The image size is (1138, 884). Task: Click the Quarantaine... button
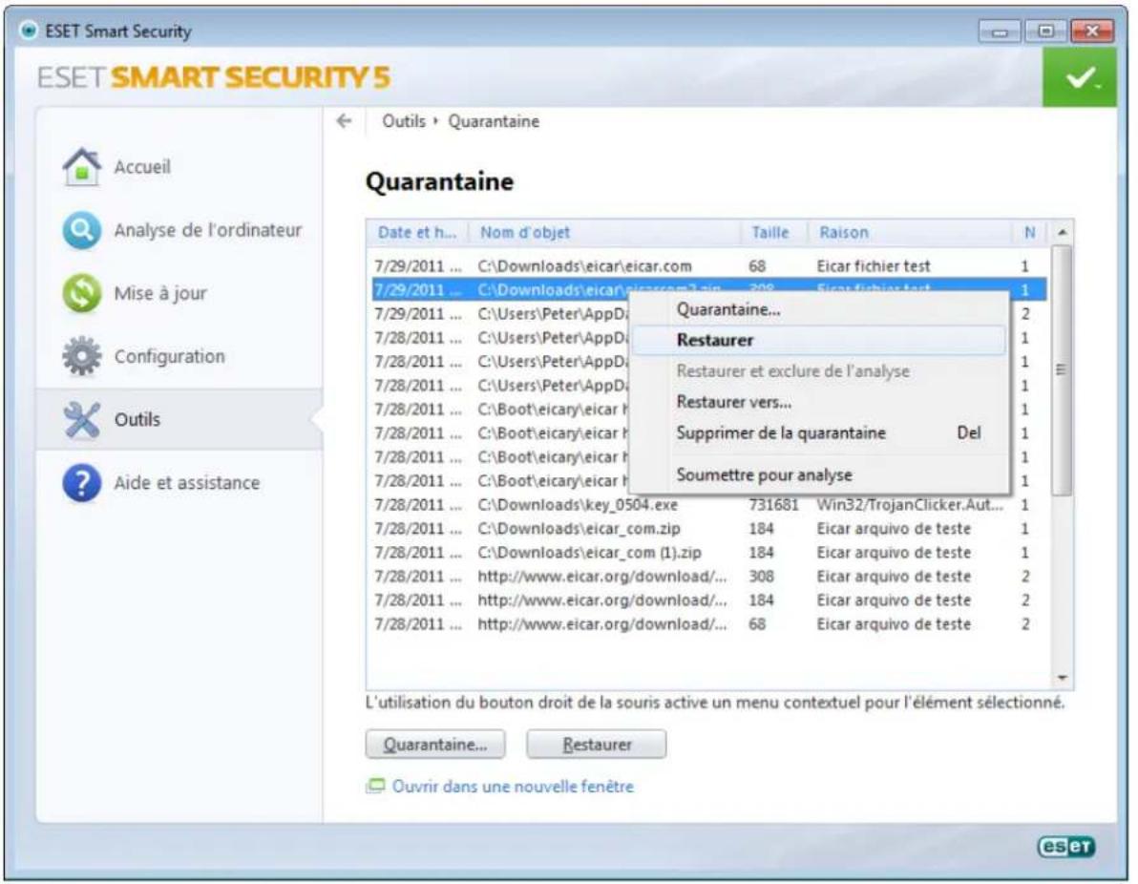[x=435, y=745]
